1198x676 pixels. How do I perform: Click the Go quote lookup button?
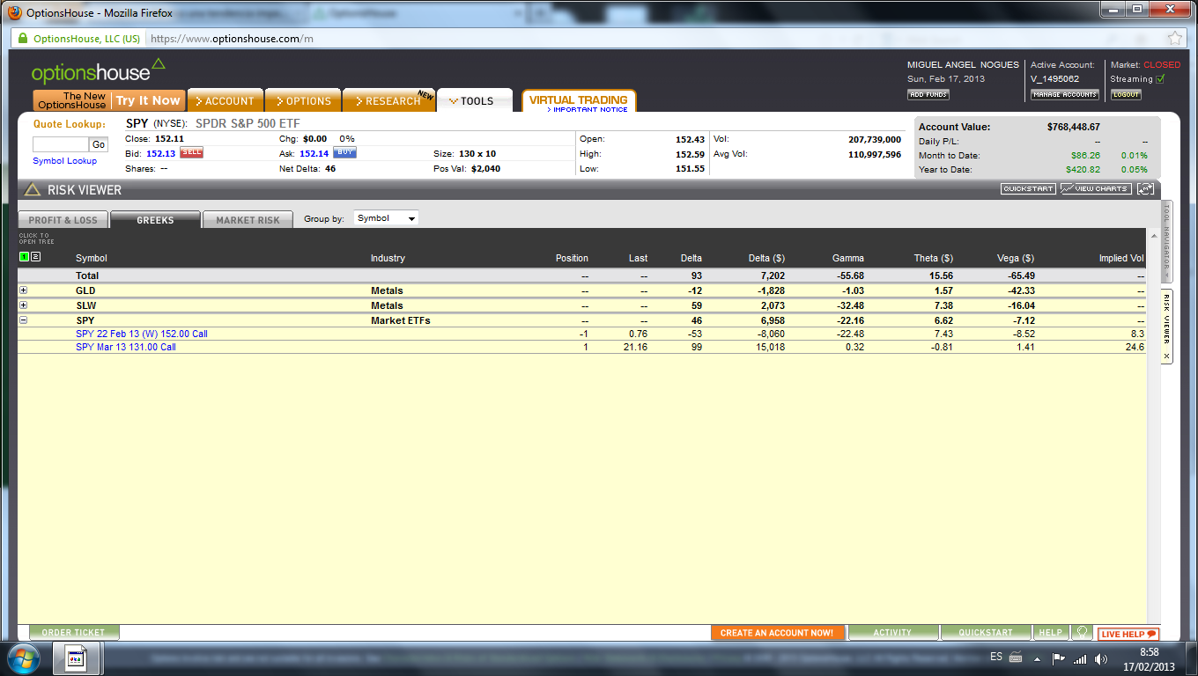pyautogui.click(x=99, y=144)
